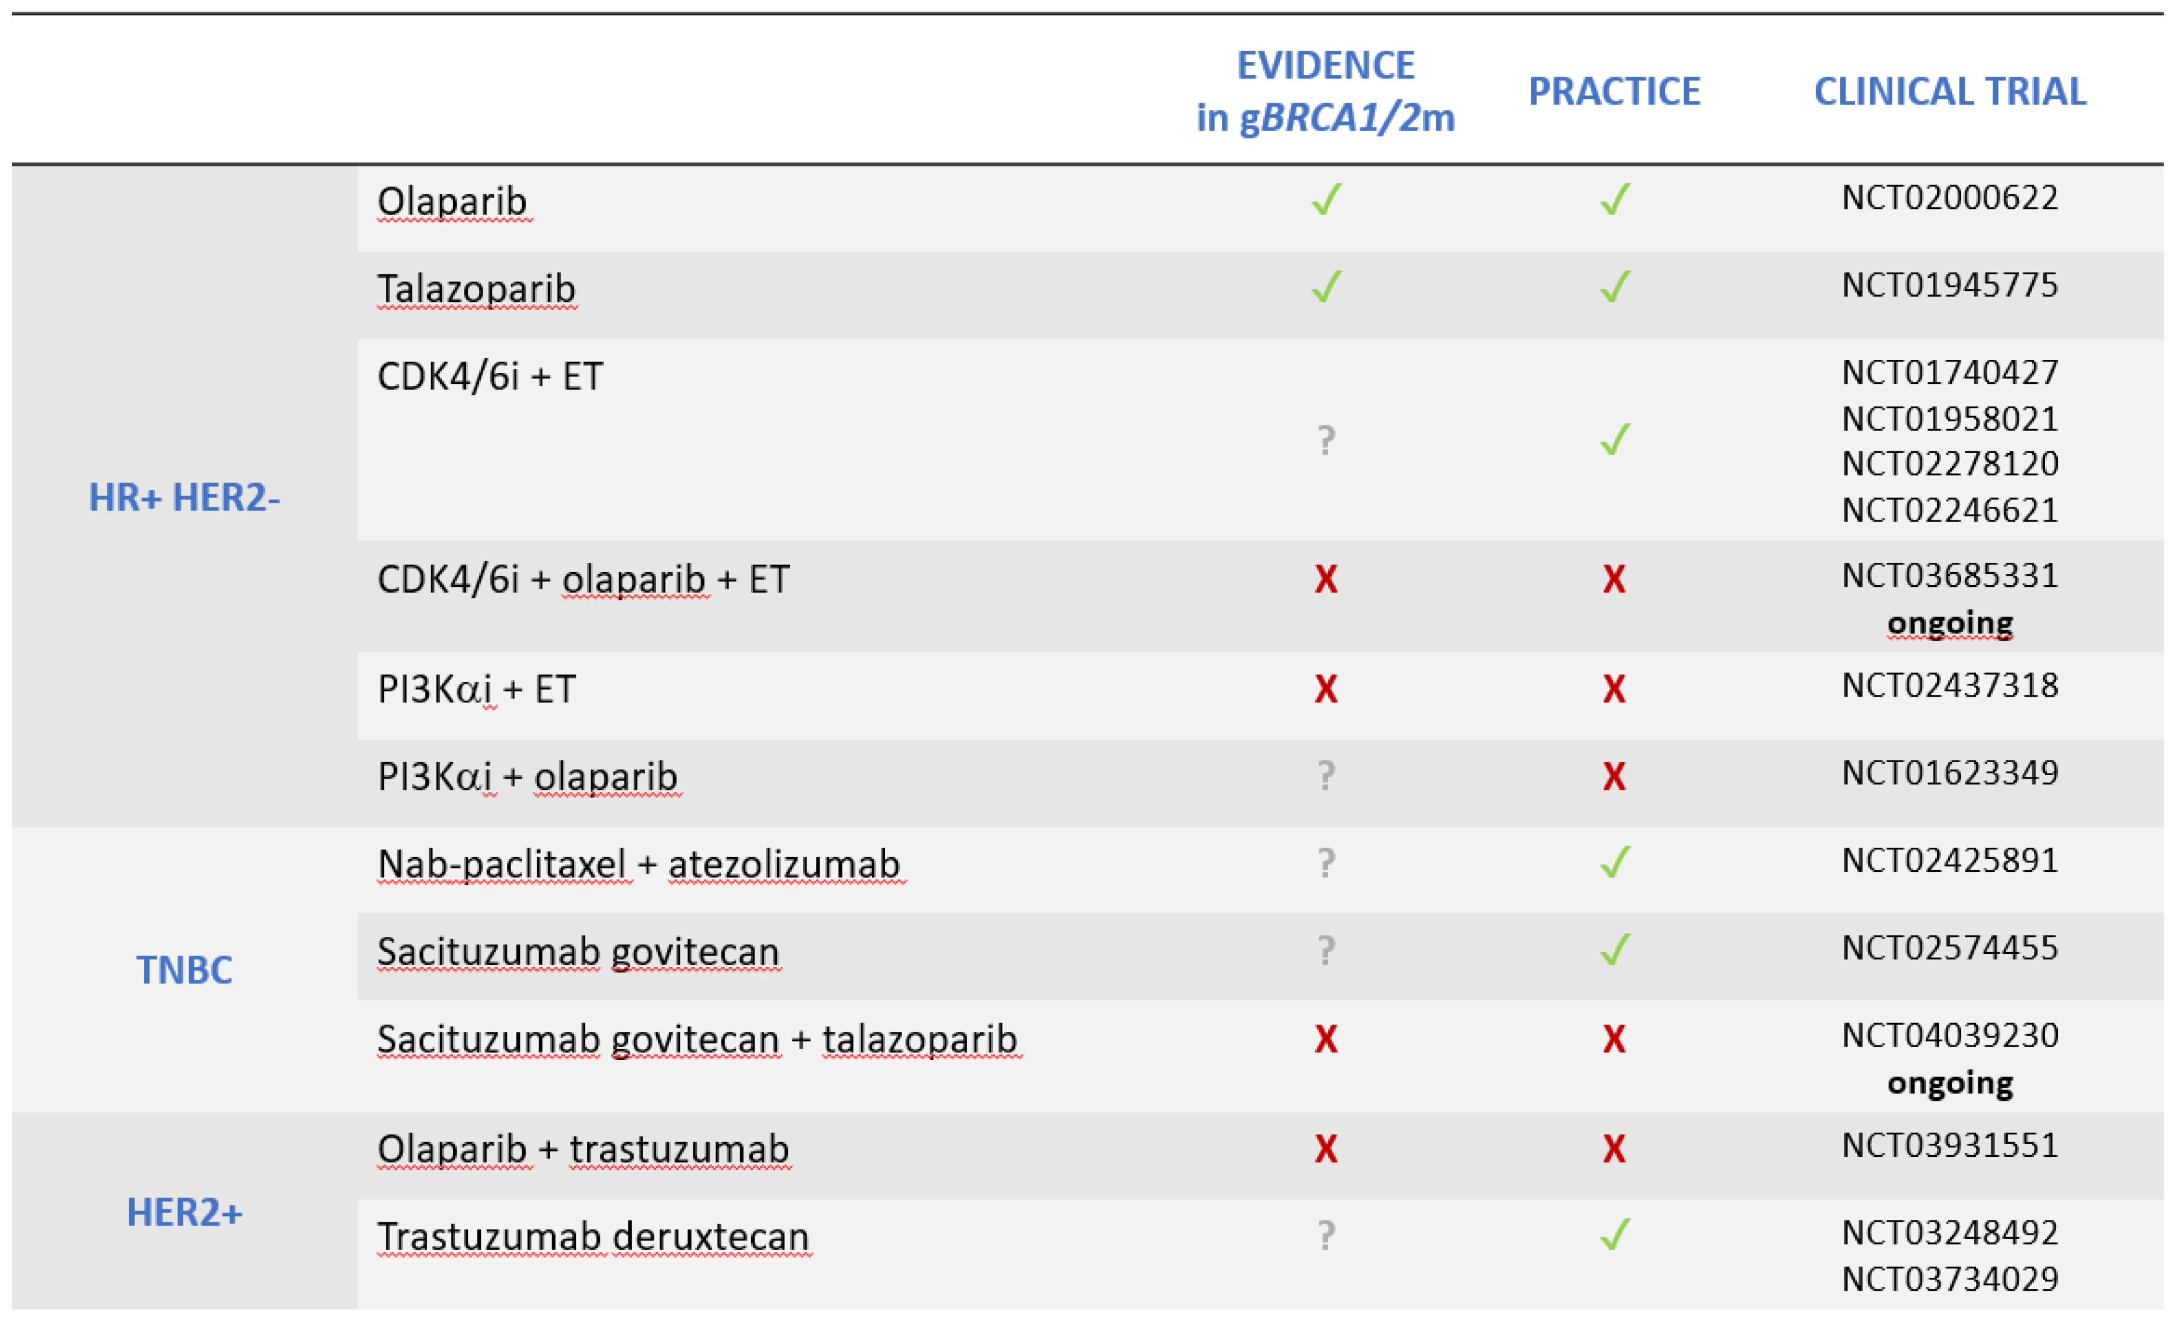
Task: Click the Trastuzumab deruxtecan treatment name
Action: pos(592,1236)
